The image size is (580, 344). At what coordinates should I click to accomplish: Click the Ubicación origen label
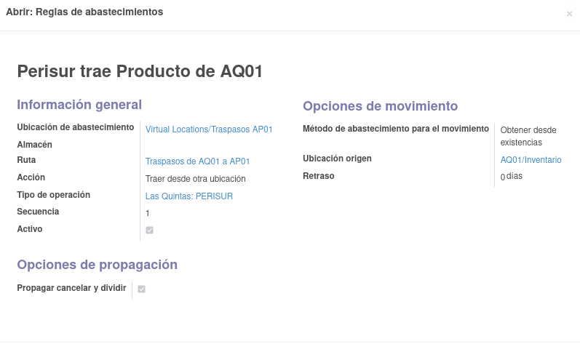337,159
